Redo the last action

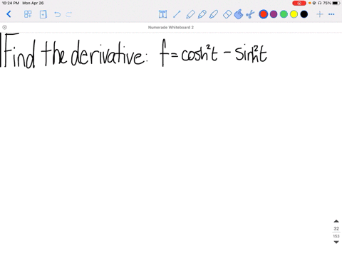point(69,14)
